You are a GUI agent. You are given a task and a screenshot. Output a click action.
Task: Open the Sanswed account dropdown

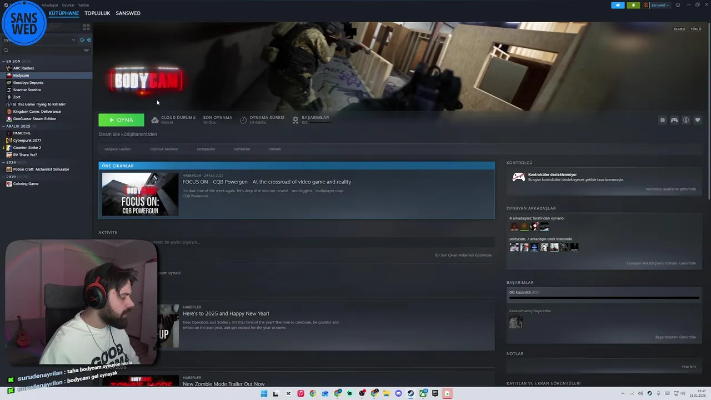pyautogui.click(x=657, y=5)
